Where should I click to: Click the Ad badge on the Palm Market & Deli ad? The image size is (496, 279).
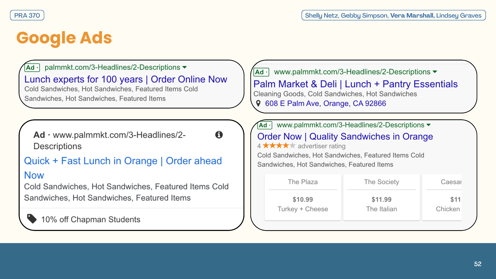[261, 72]
